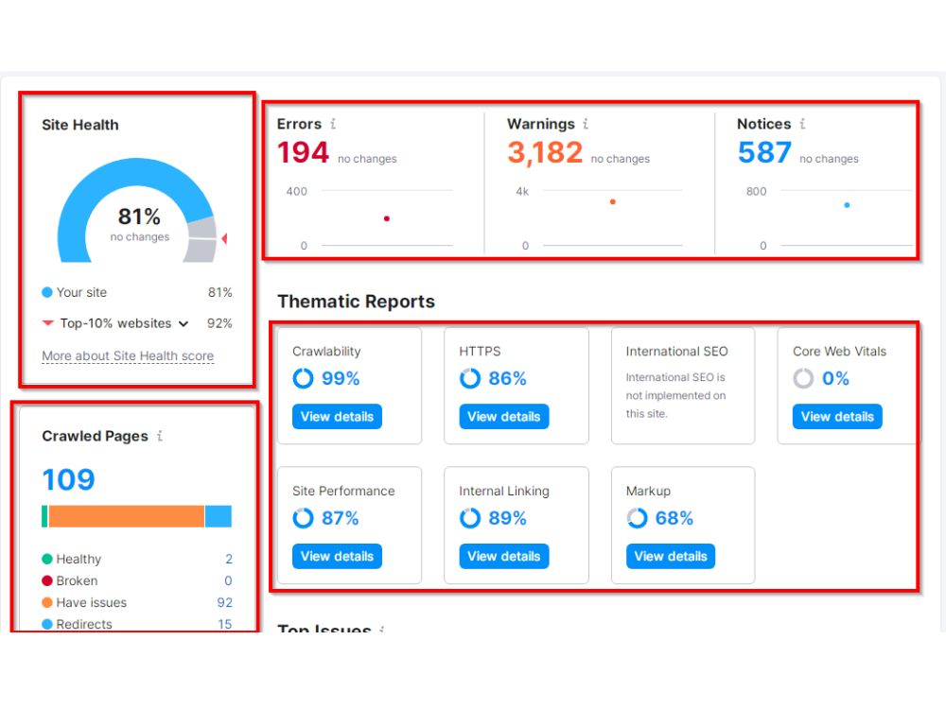The image size is (946, 709).
Task: Click the Warnings count 3,182
Action: point(545,152)
